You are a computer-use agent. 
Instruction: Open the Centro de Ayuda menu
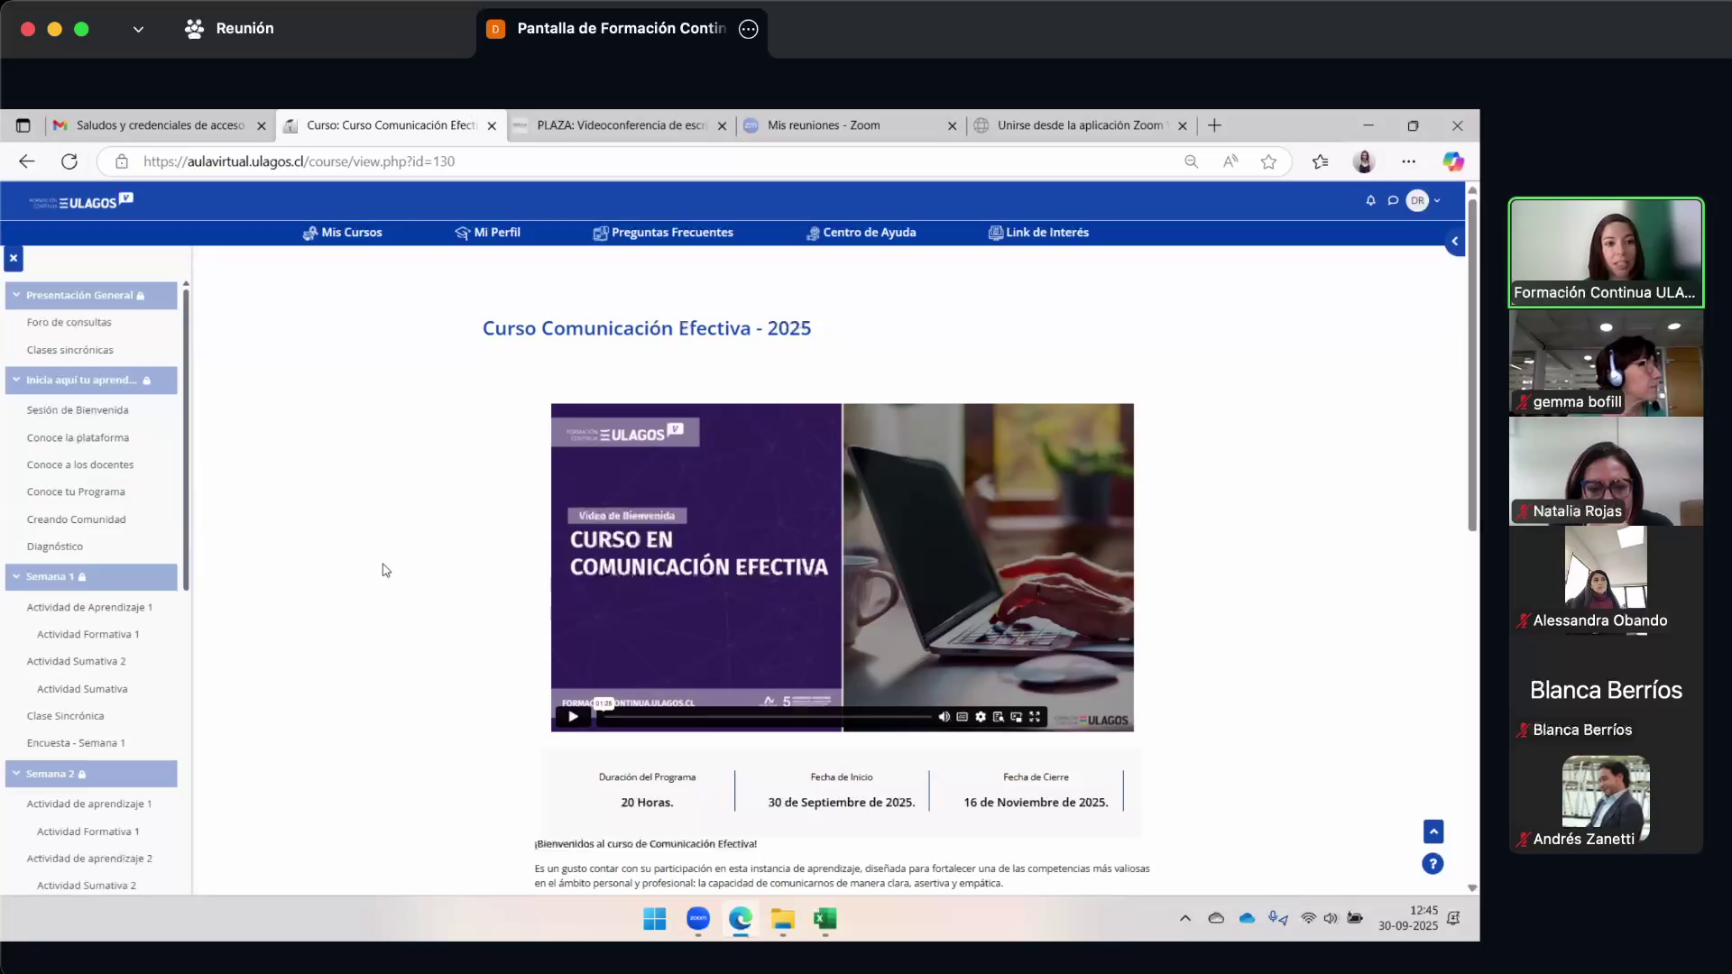coord(861,233)
